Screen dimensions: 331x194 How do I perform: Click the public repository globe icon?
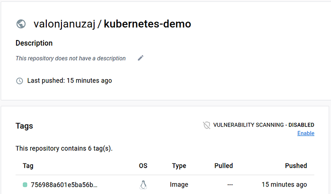[x=21, y=24]
